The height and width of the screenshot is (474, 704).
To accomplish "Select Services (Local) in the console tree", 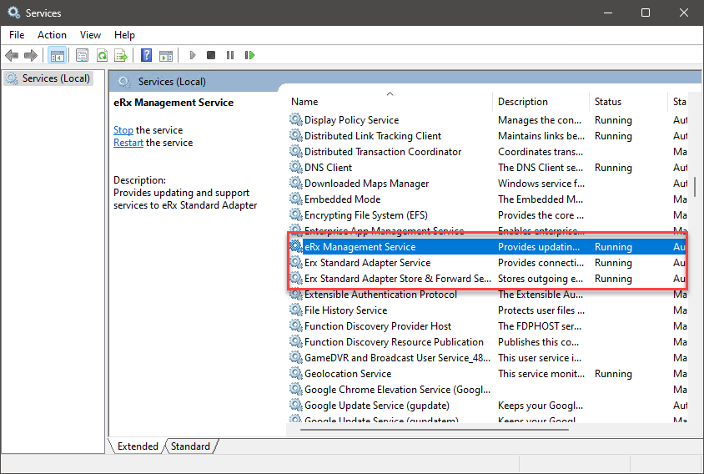I will (x=48, y=78).
